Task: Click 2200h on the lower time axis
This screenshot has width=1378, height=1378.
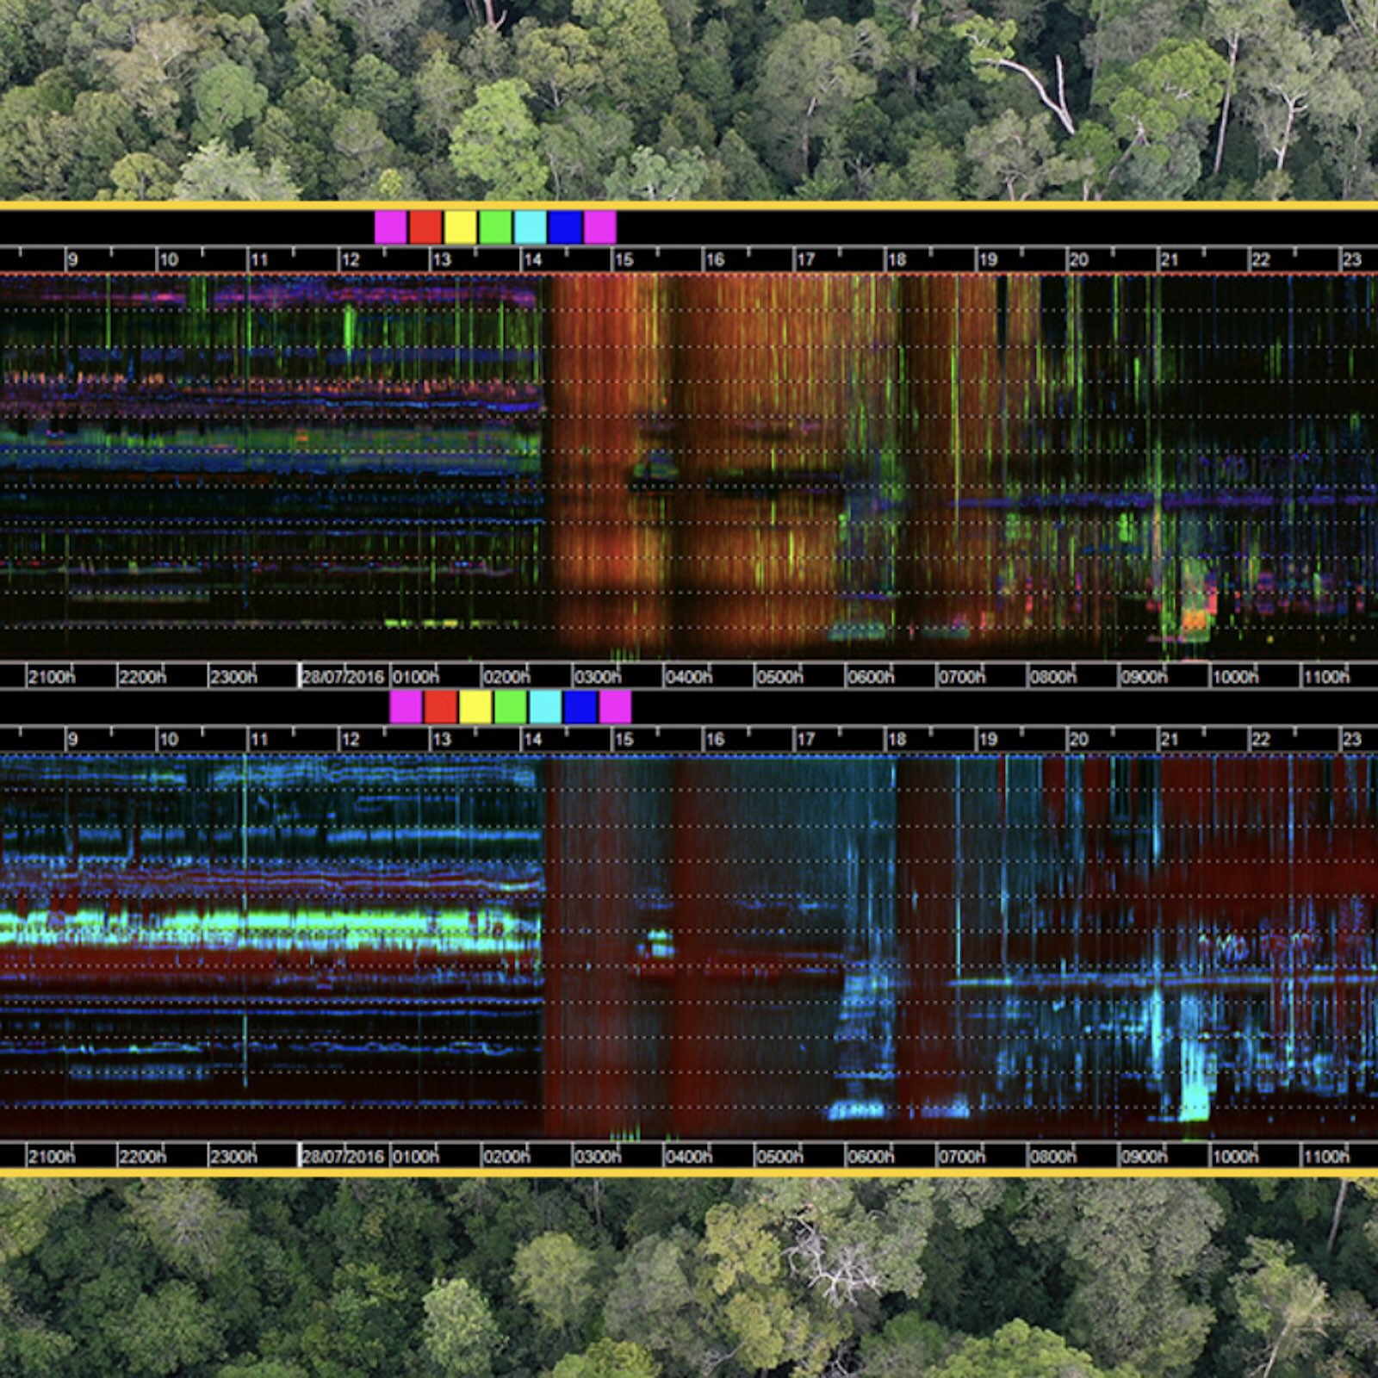Action: click(x=142, y=1156)
